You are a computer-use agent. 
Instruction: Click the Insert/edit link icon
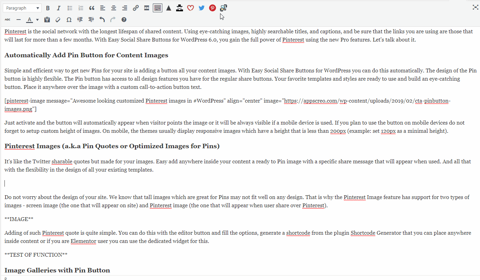click(x=136, y=8)
